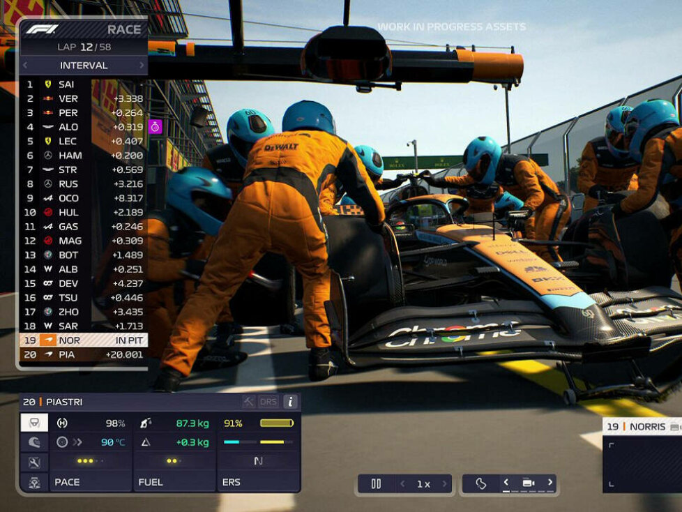The width and height of the screenshot is (682, 512).
Task: Click the yellow ERS deploy bar
Action: [x=272, y=442]
